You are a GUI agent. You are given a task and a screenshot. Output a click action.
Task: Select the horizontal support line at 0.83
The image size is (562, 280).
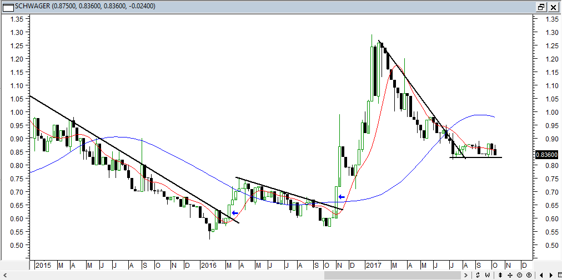click(475, 157)
